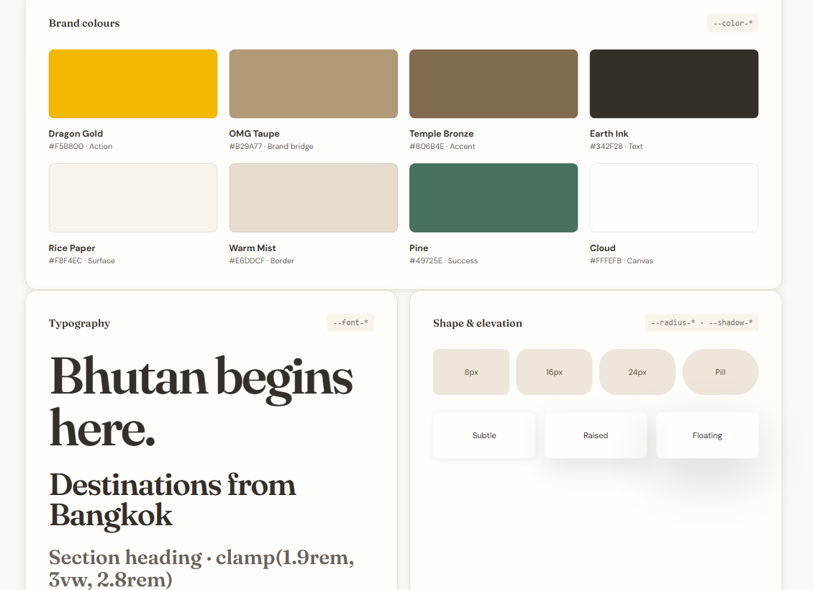Click the 'Bhutan begins here.' display heading

tap(201, 401)
